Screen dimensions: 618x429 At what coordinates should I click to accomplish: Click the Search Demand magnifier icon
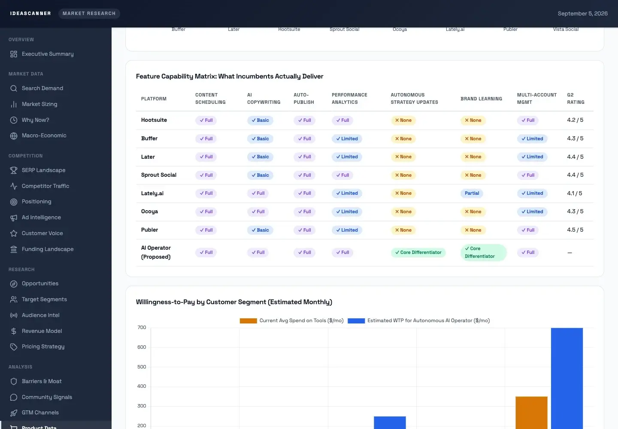14,88
